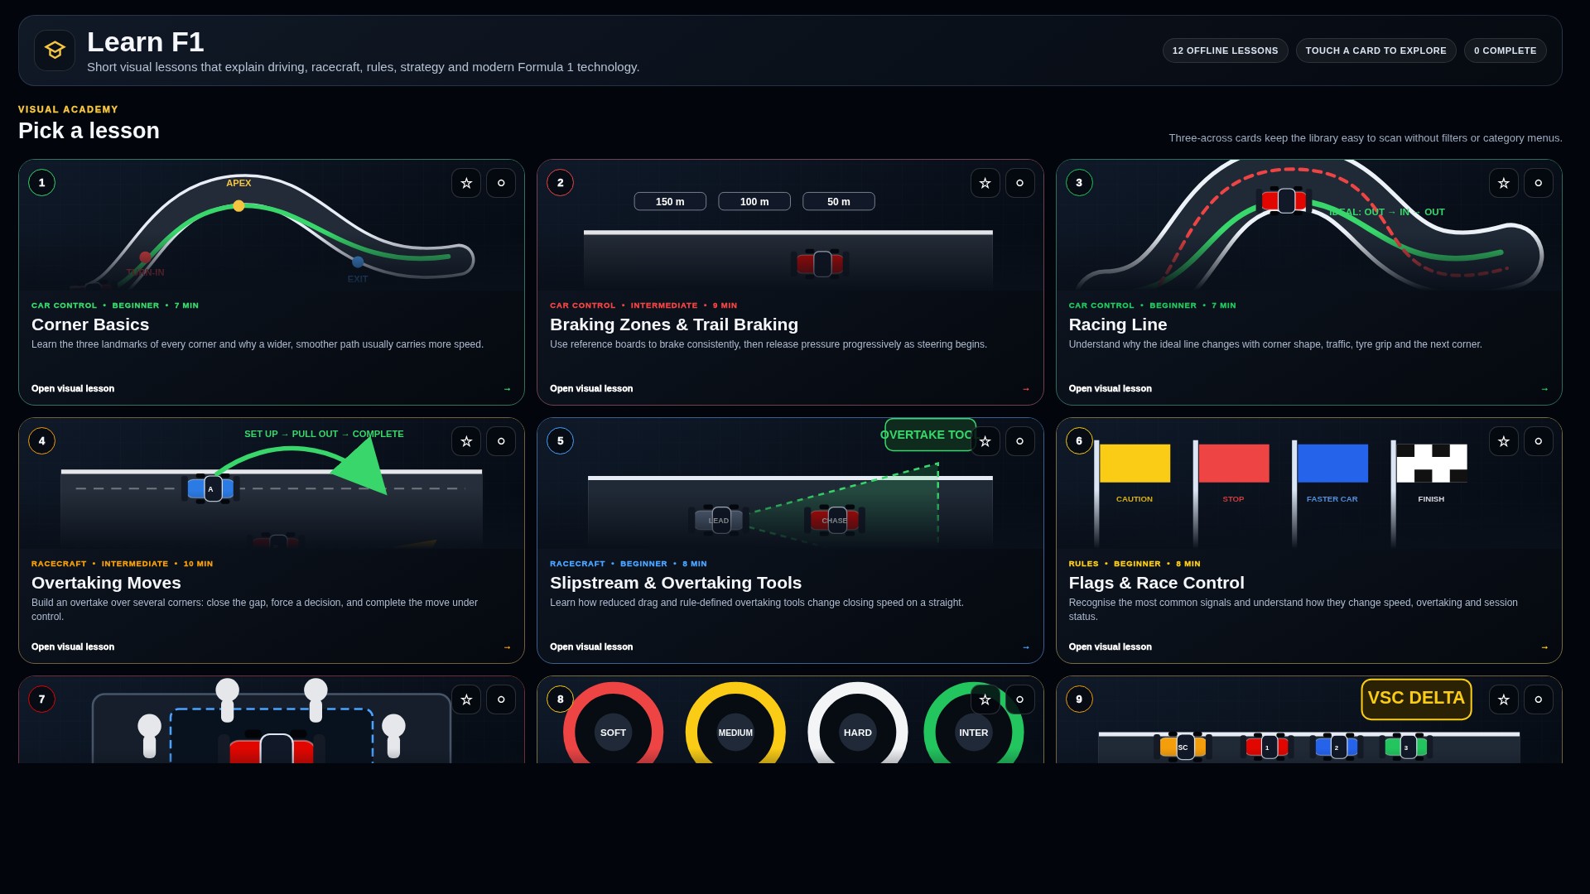Open visual lesson for Racing Line

coord(1110,388)
